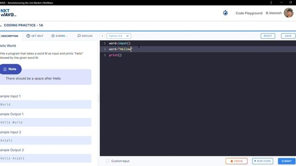This screenshot has width=296, height=166.
Task: Collapse the description panel with the arrow icon
Action: 102,36
